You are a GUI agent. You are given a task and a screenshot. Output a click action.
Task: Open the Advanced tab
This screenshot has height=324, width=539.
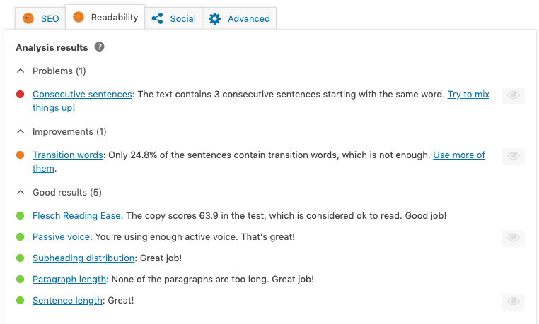click(x=248, y=18)
